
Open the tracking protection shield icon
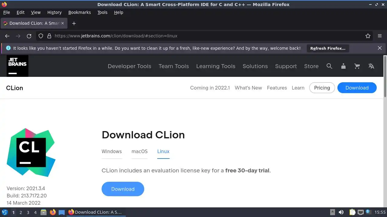tap(41, 36)
